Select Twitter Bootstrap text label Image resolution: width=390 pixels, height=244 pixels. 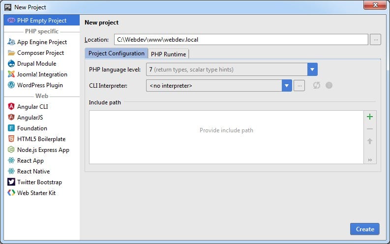coord(39,182)
